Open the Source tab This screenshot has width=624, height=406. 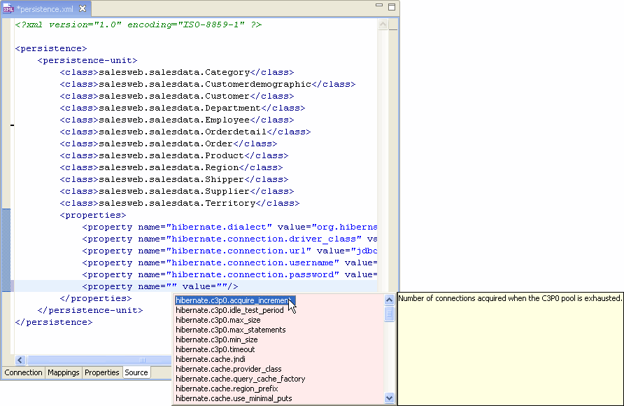click(x=136, y=372)
